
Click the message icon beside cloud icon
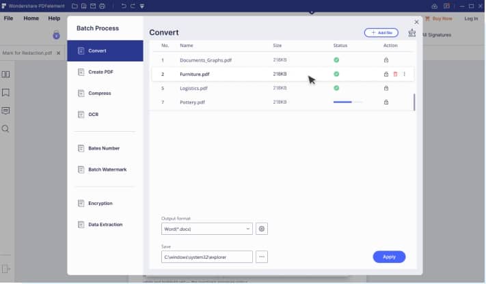[446, 6]
